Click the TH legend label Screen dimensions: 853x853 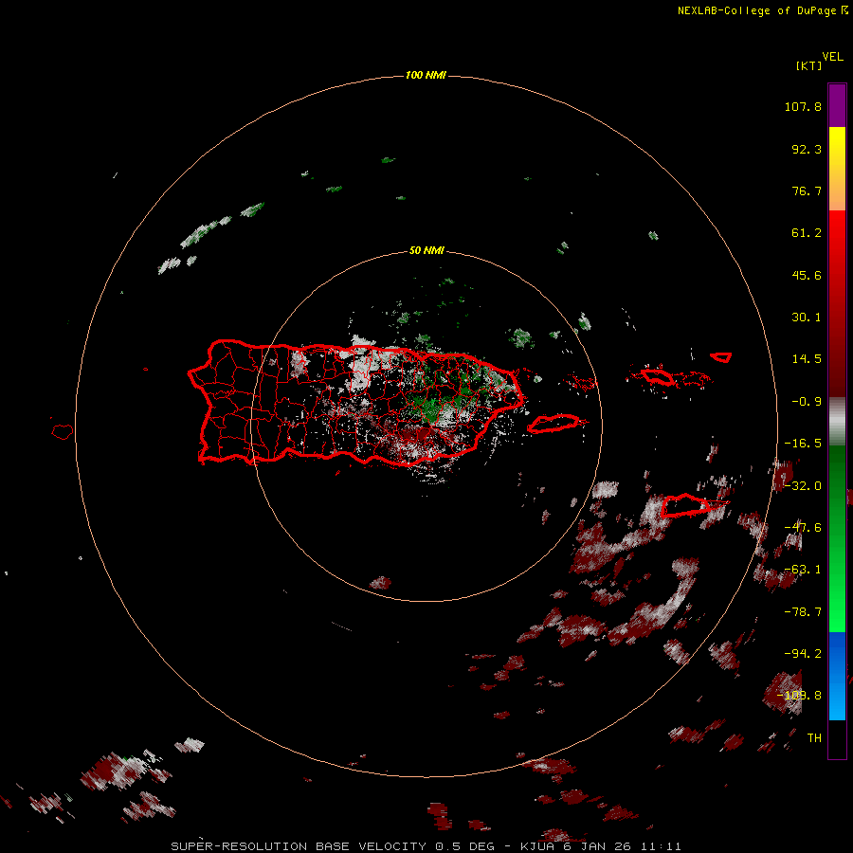pos(814,738)
